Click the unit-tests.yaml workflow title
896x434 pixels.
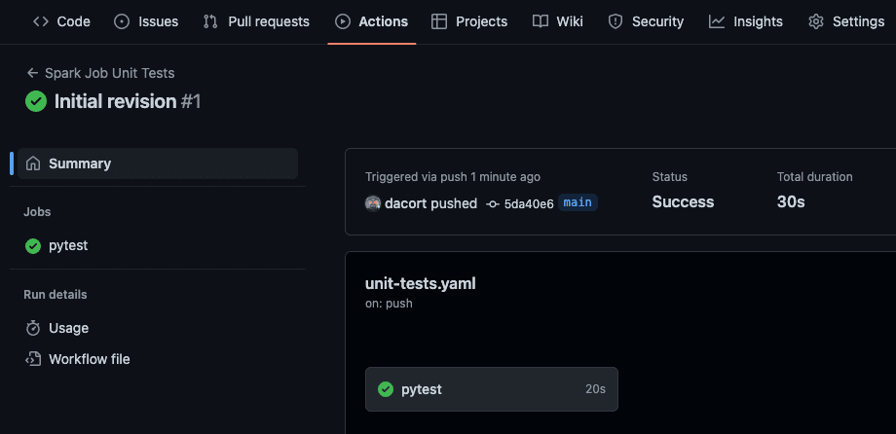pos(421,284)
